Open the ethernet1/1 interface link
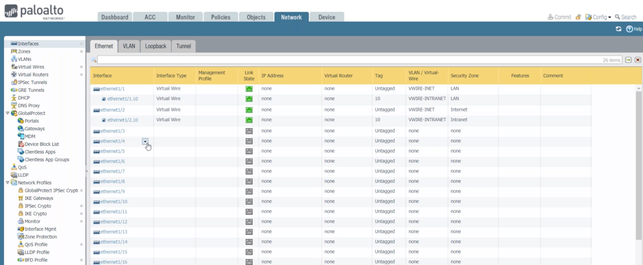 112,88
